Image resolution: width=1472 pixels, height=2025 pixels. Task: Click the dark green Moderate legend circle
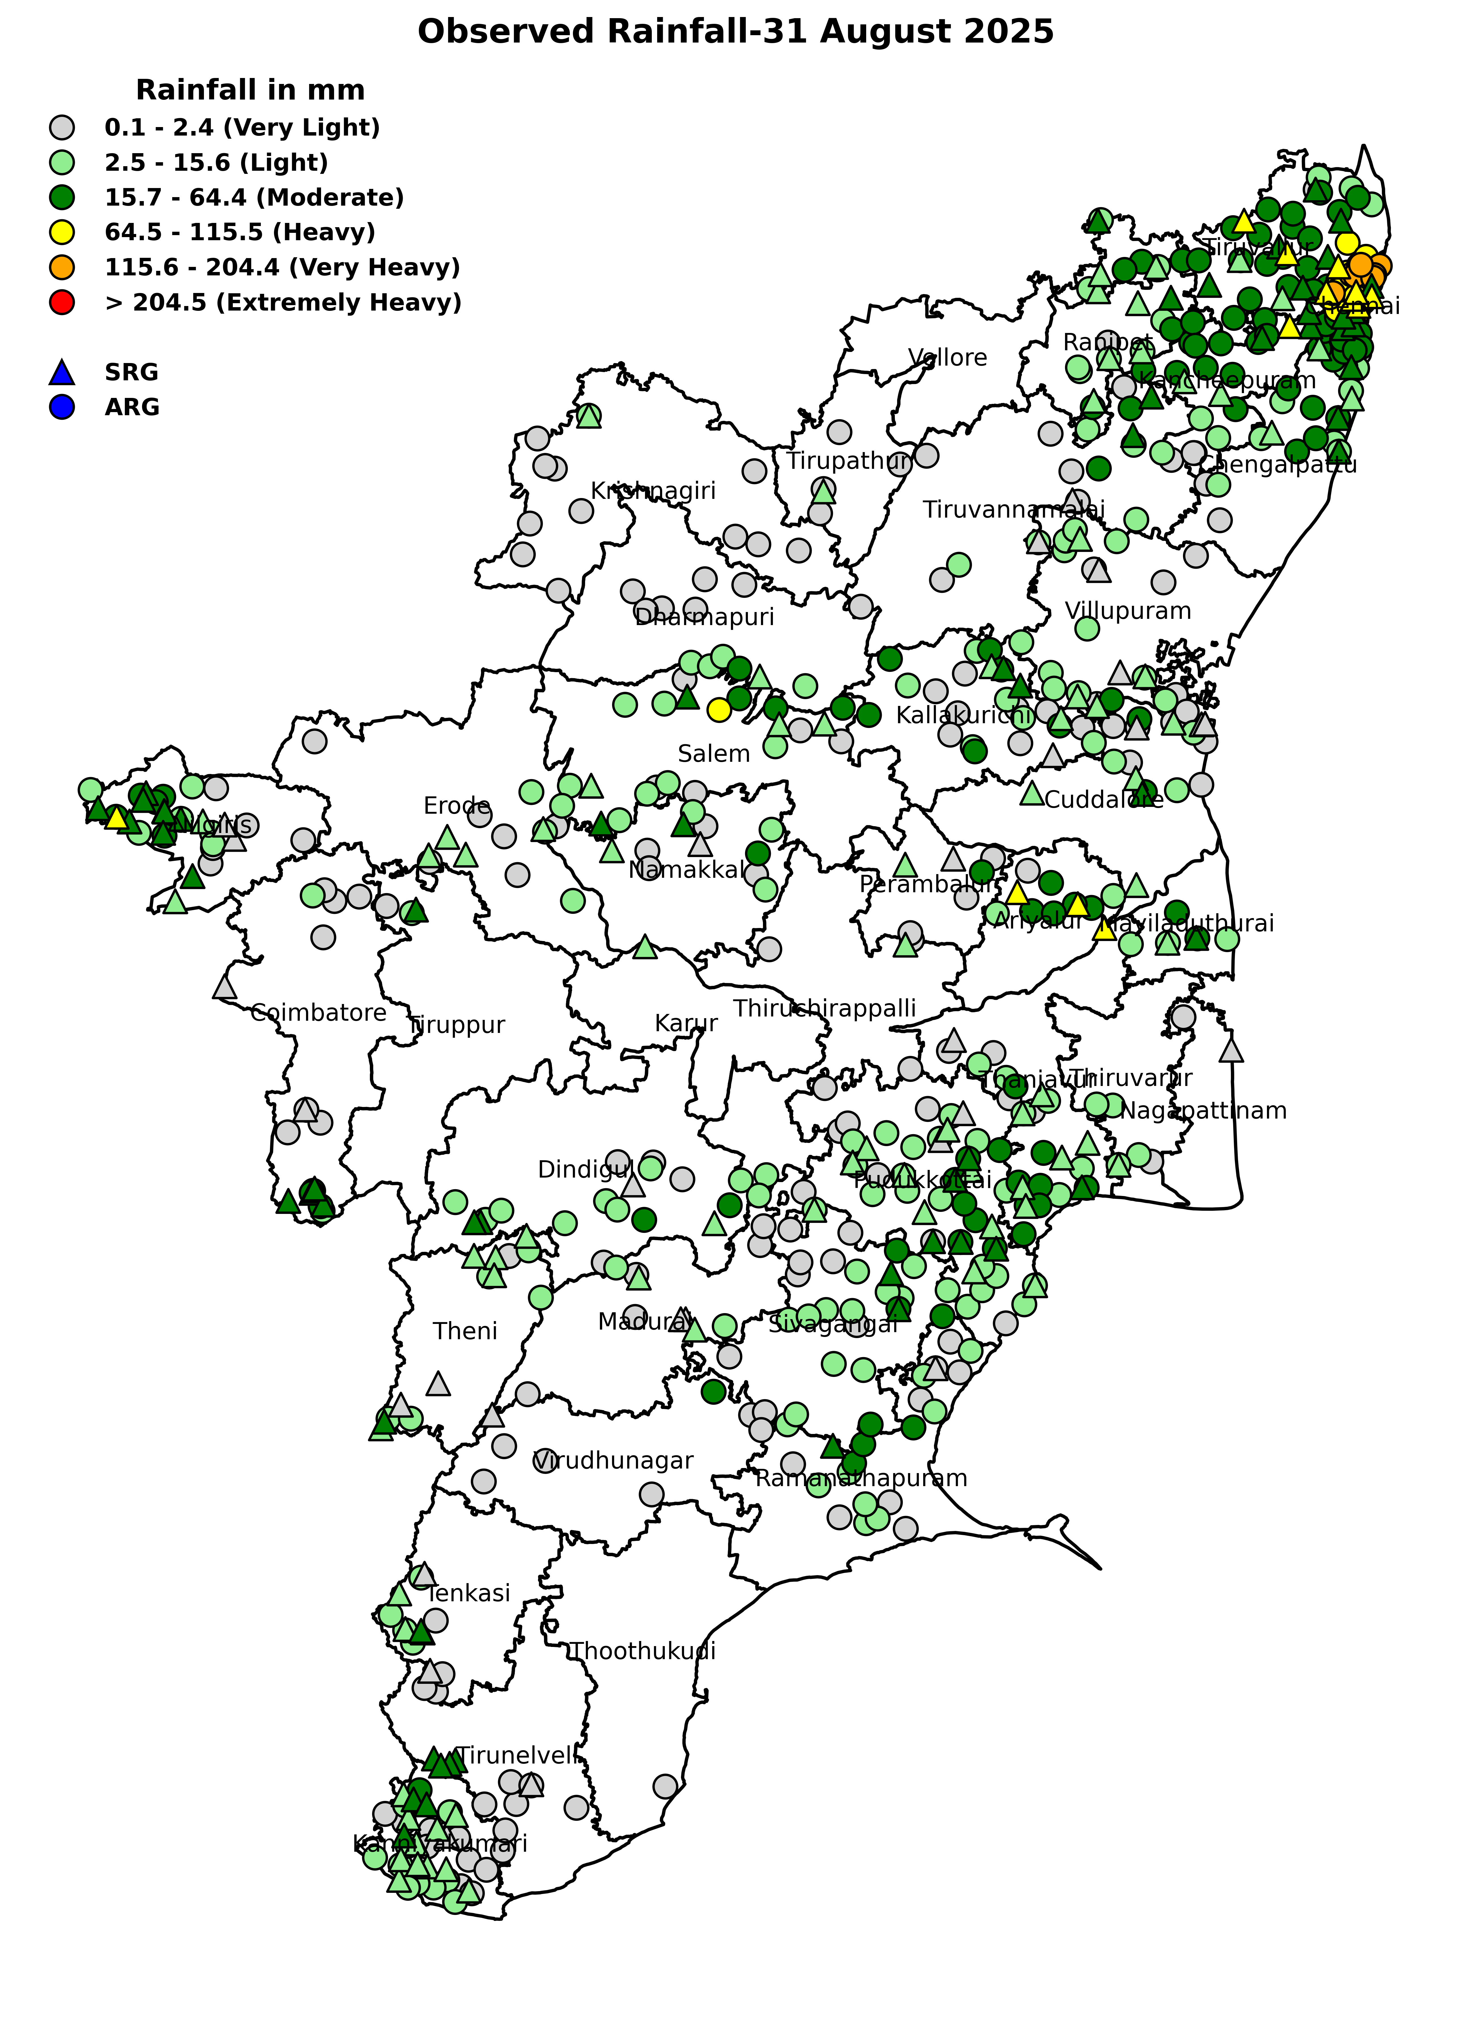[62, 197]
